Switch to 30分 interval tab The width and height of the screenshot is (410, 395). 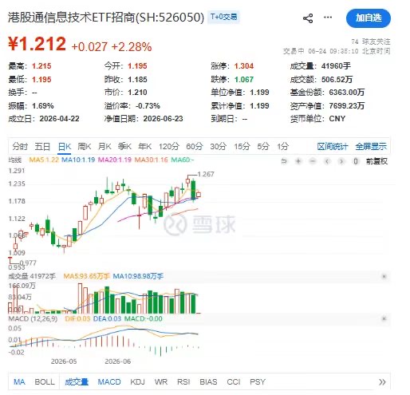[x=219, y=146]
